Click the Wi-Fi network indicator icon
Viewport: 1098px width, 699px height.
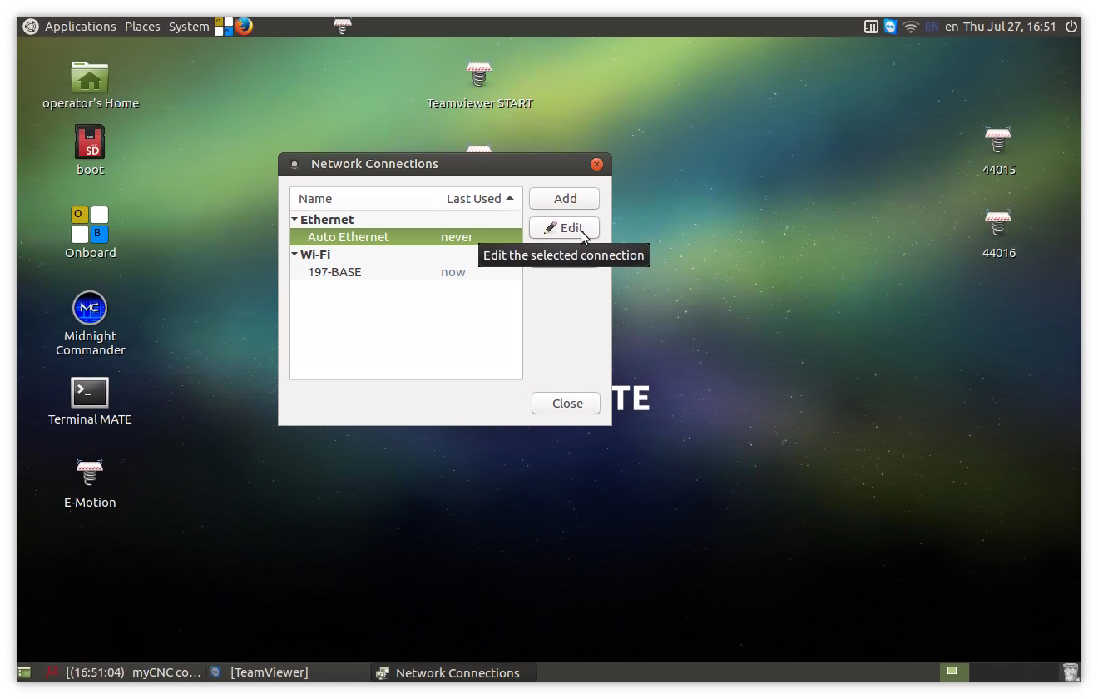click(x=911, y=27)
